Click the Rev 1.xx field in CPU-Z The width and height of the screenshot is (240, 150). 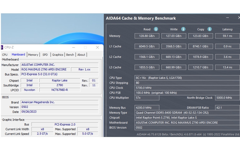click(84, 69)
